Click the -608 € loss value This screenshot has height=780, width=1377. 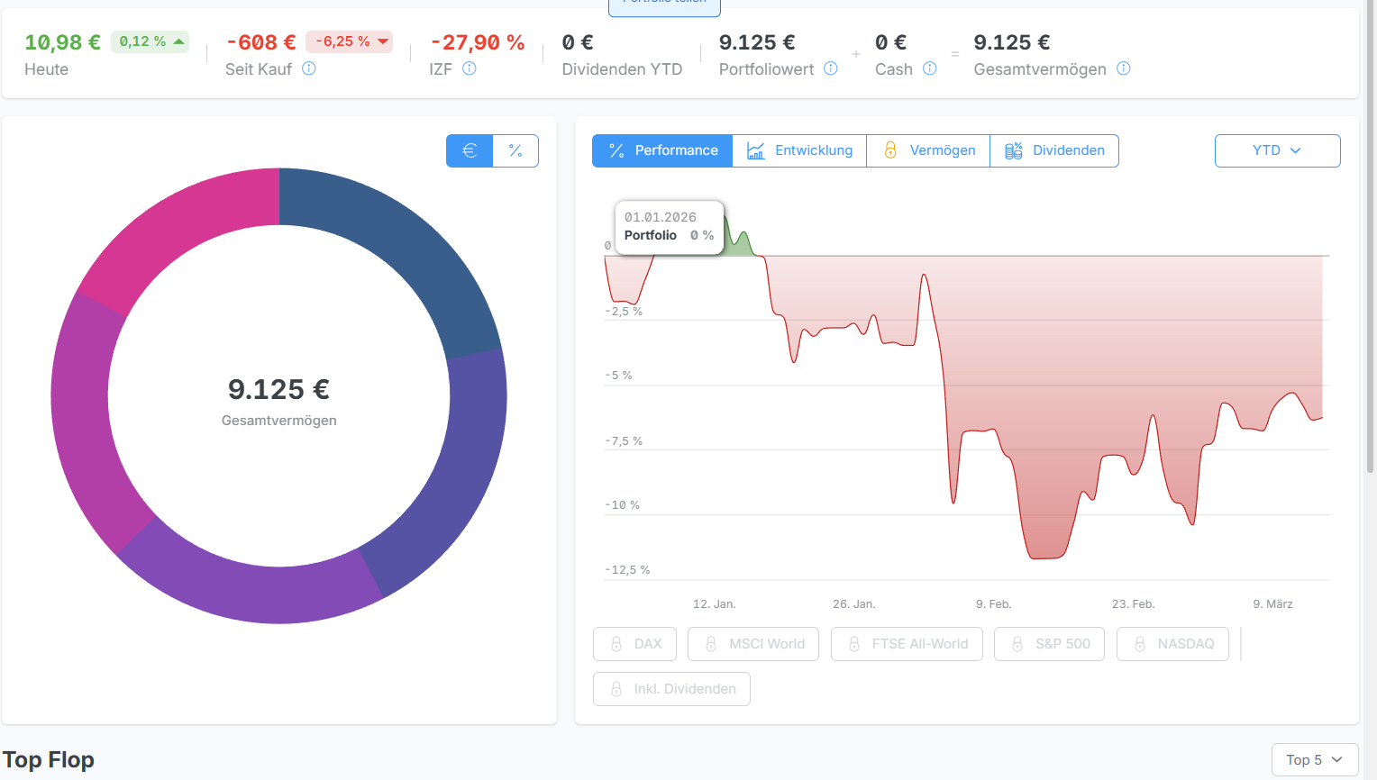click(261, 42)
